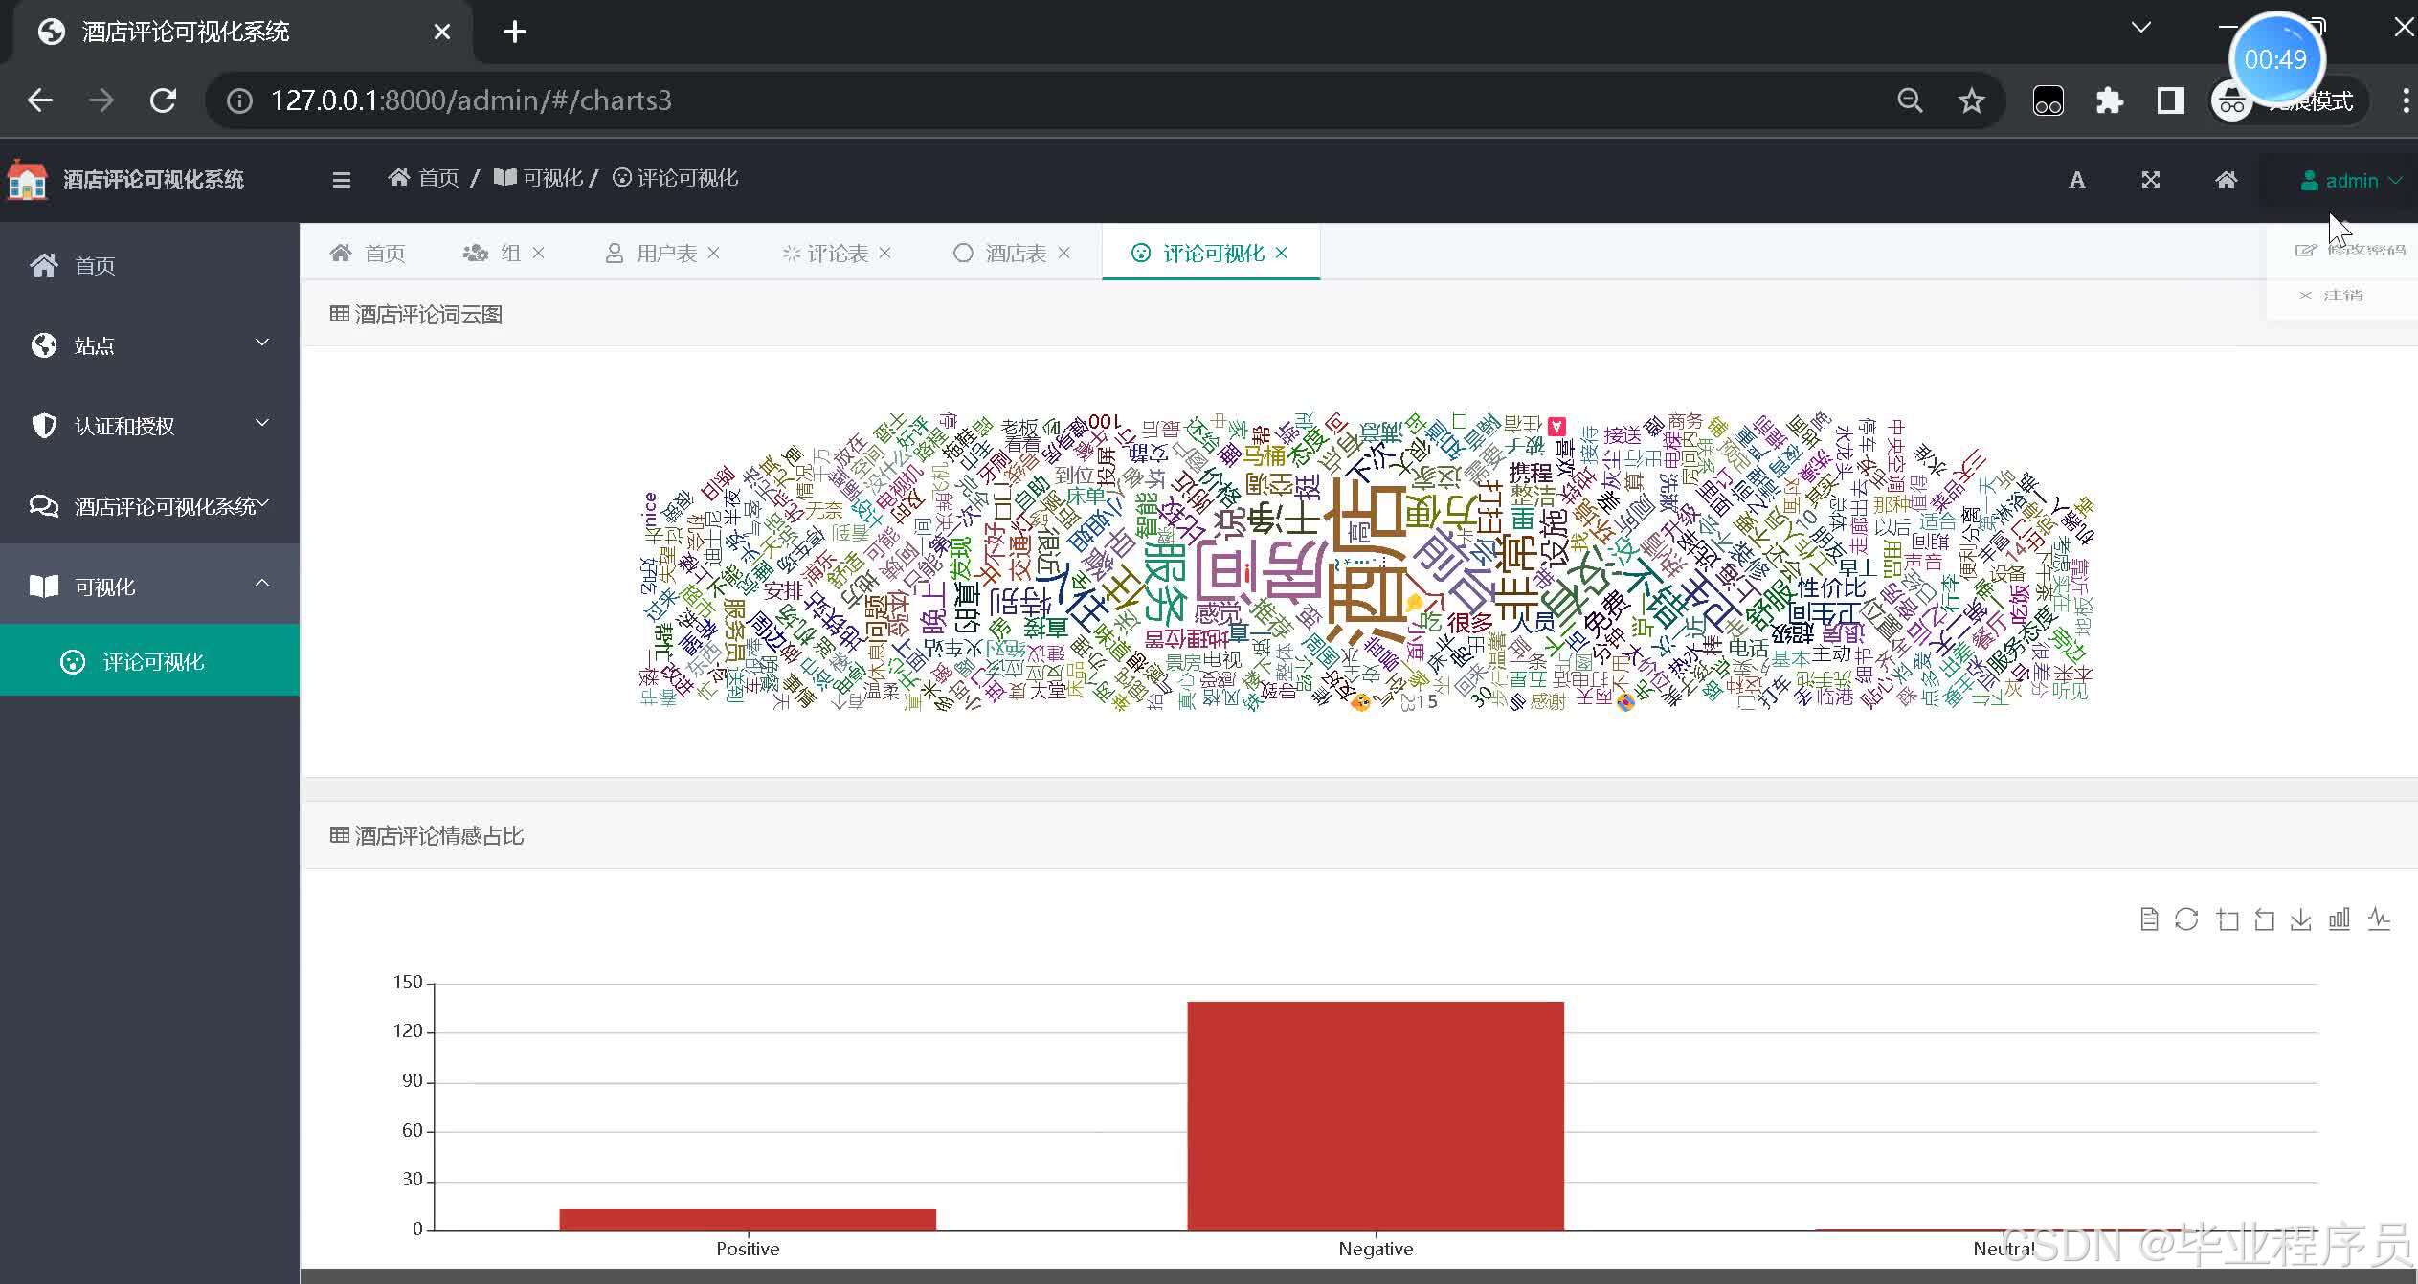Click the Negative red bar in chart

[1375, 1115]
